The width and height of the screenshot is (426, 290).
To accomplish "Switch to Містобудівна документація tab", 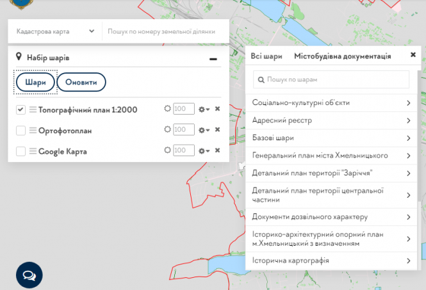I will click(342, 56).
